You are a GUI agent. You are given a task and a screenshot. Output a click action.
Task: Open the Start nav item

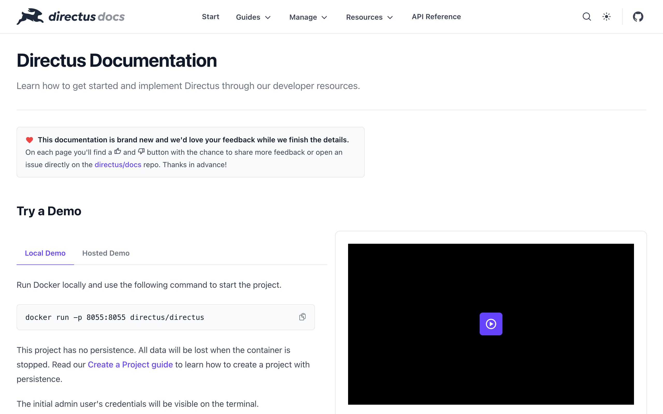(x=210, y=17)
